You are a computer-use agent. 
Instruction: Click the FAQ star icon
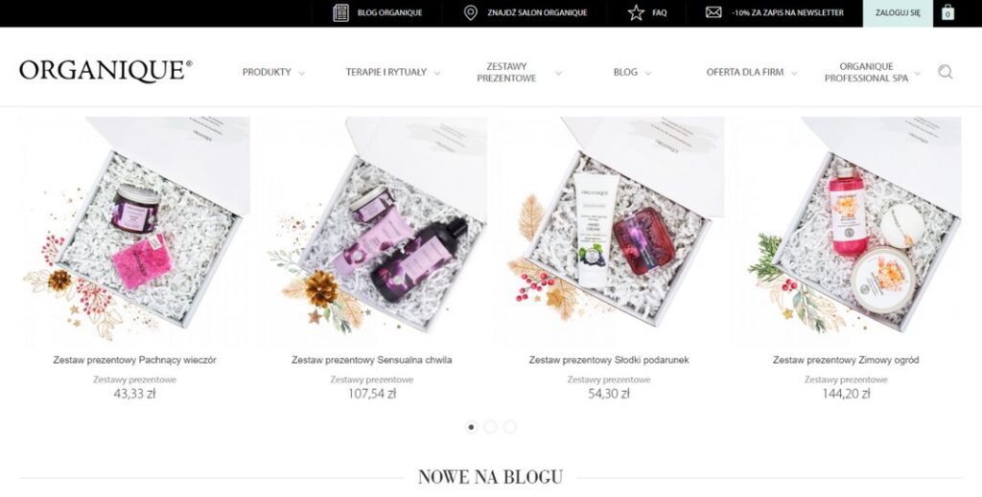(x=636, y=12)
